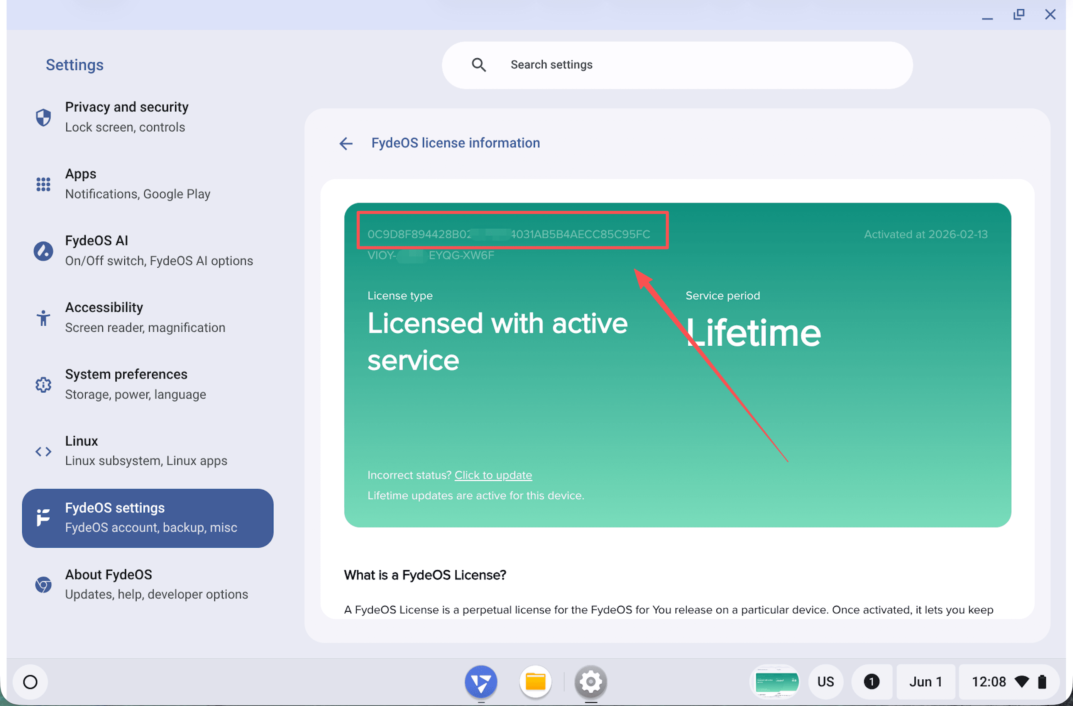Click the Privacy and security shield icon
This screenshot has width=1073, height=706.
point(43,117)
